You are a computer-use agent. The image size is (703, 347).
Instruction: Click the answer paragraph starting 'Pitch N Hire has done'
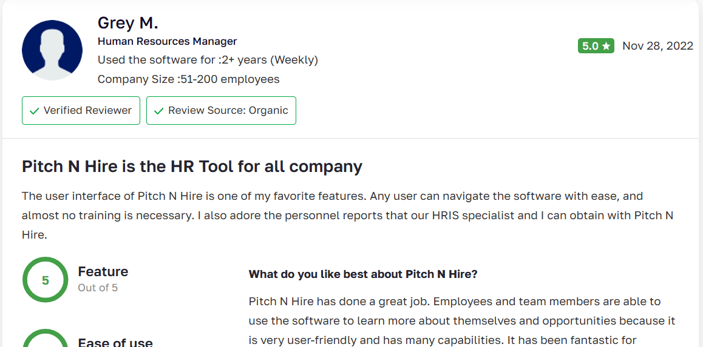click(x=461, y=320)
